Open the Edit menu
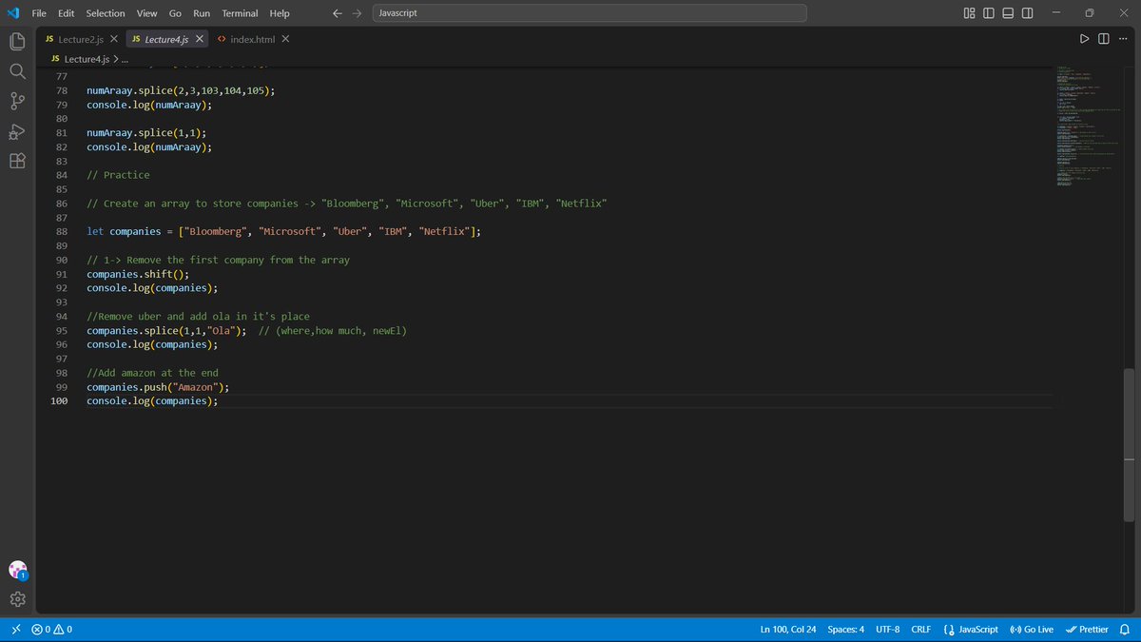 click(66, 13)
